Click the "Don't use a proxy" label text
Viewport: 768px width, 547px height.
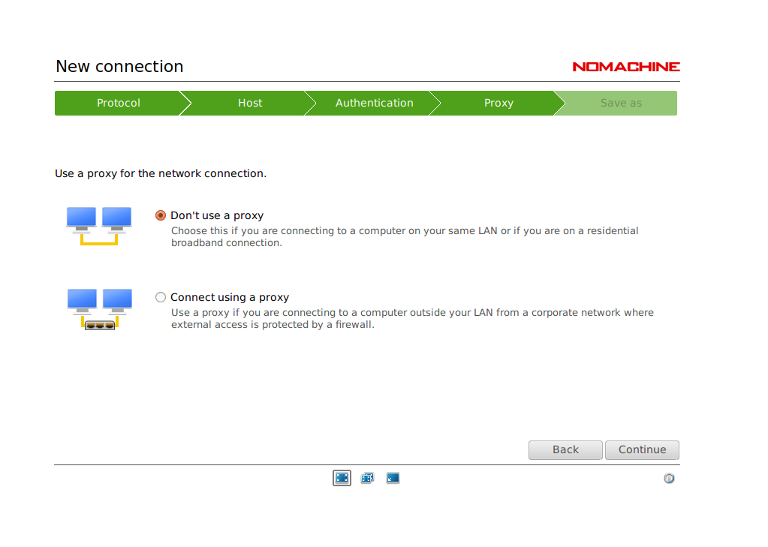click(217, 215)
